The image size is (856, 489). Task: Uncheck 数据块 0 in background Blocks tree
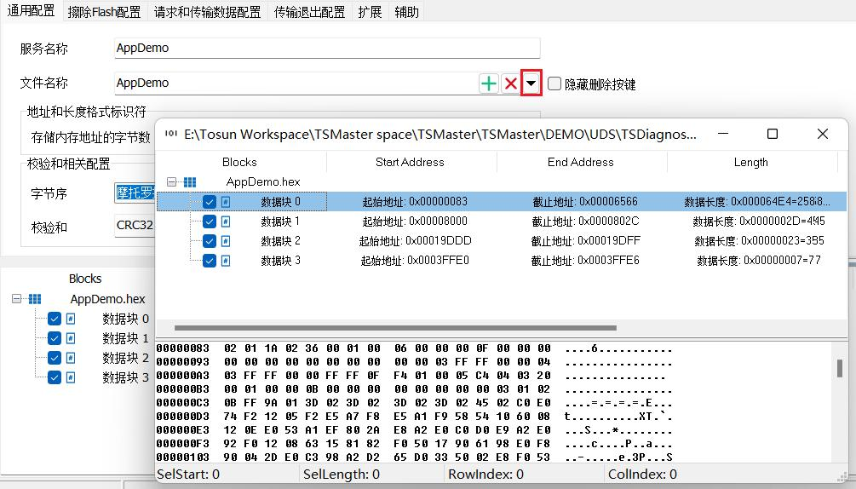[54, 319]
